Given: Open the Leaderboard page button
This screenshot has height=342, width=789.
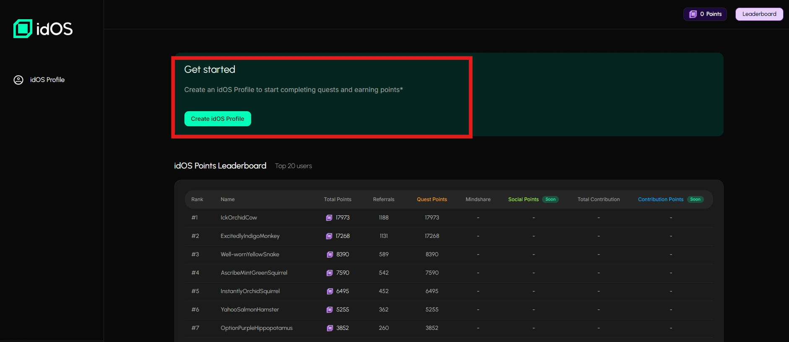Looking at the screenshot, I should (759, 14).
